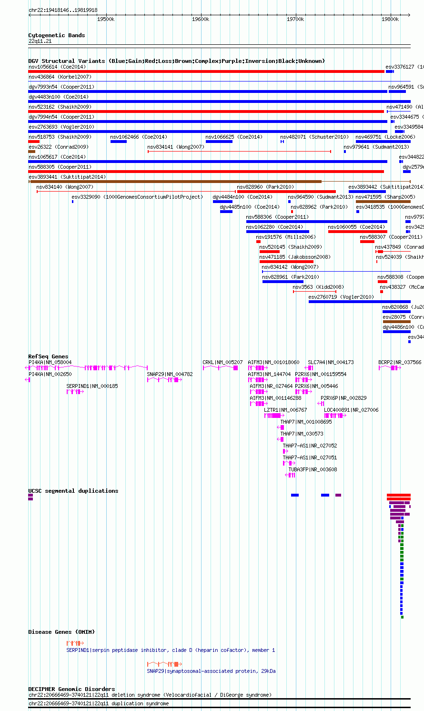Select the nsv588306 (Cooper2011) blue bar

tap(317, 222)
